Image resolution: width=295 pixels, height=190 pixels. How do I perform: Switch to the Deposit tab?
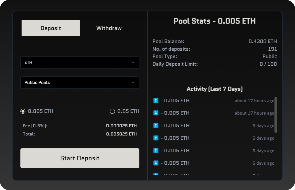[x=51, y=28]
